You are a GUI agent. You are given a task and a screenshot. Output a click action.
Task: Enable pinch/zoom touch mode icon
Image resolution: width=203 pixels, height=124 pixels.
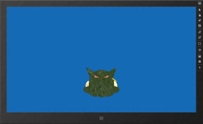[200, 21]
